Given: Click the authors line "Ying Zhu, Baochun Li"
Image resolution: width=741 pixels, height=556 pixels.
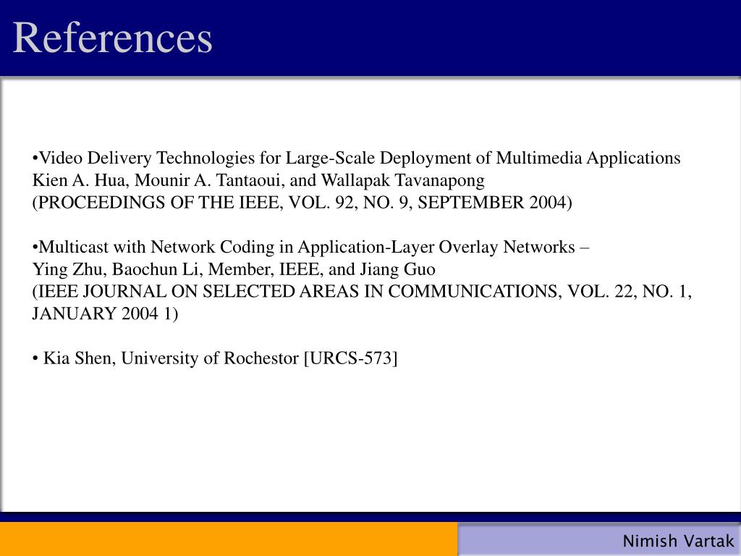Looking at the screenshot, I should tap(234, 269).
